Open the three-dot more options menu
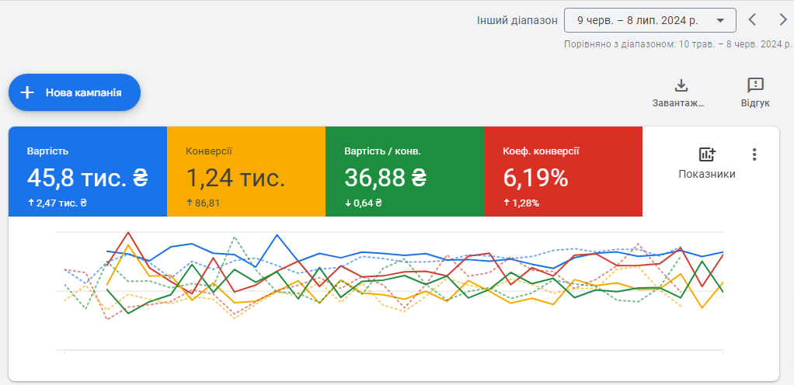The height and width of the screenshot is (385, 794). pyautogui.click(x=754, y=154)
